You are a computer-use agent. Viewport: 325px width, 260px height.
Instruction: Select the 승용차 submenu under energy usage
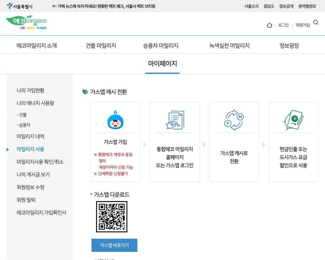point(23,125)
